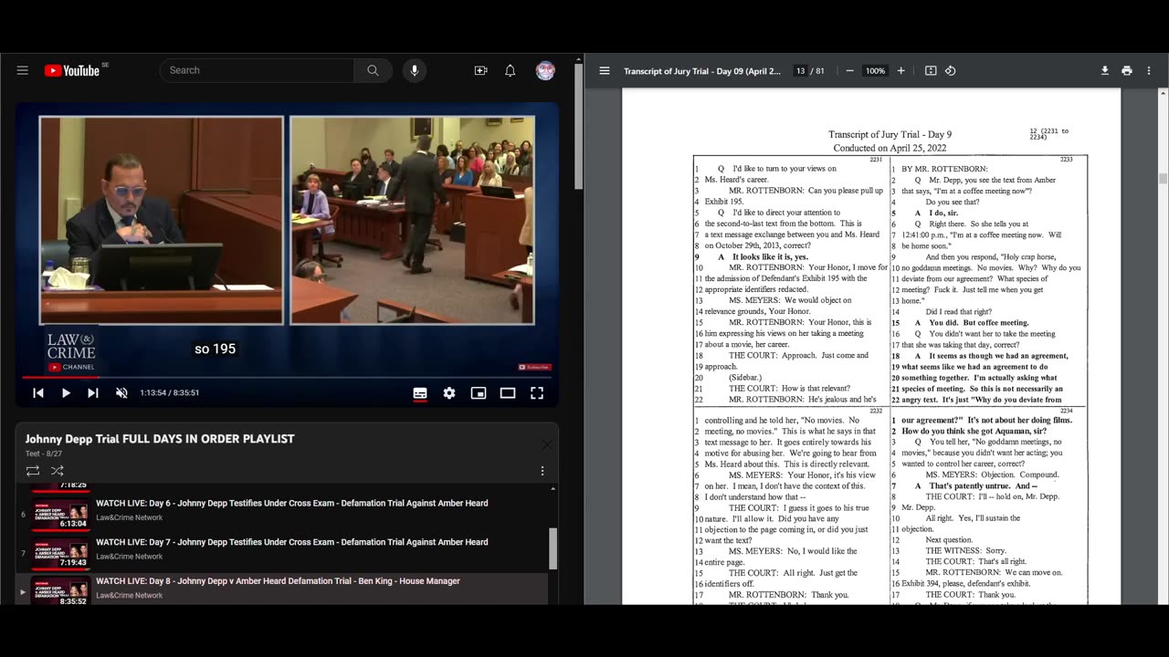Click the PDF document scrollbar

1164,178
